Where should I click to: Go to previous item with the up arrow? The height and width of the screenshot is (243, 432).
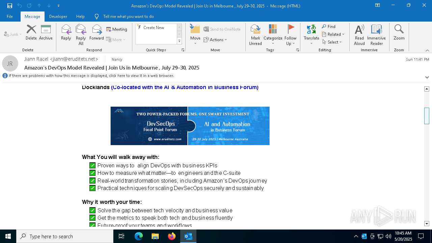39,6
